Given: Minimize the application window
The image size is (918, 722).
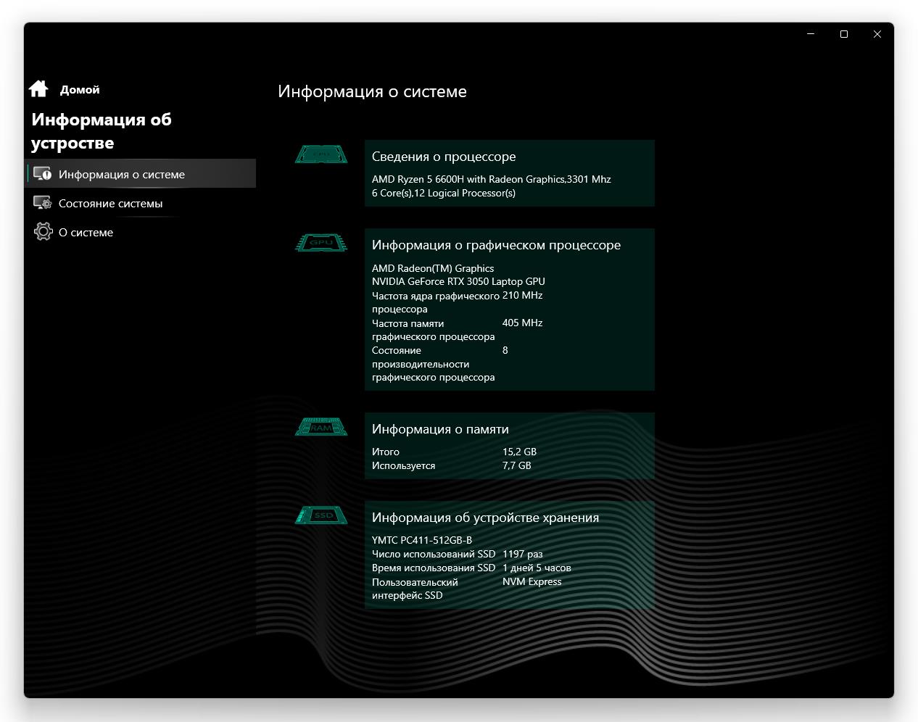Looking at the screenshot, I should (x=811, y=34).
